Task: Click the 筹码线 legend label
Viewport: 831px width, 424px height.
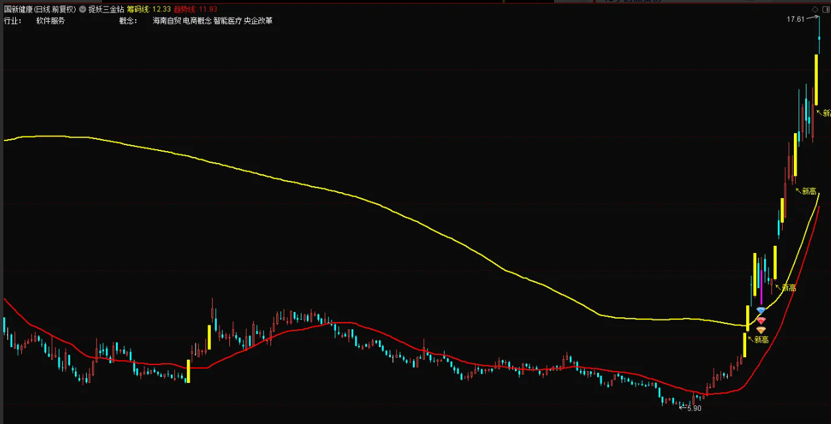Action: [x=138, y=10]
